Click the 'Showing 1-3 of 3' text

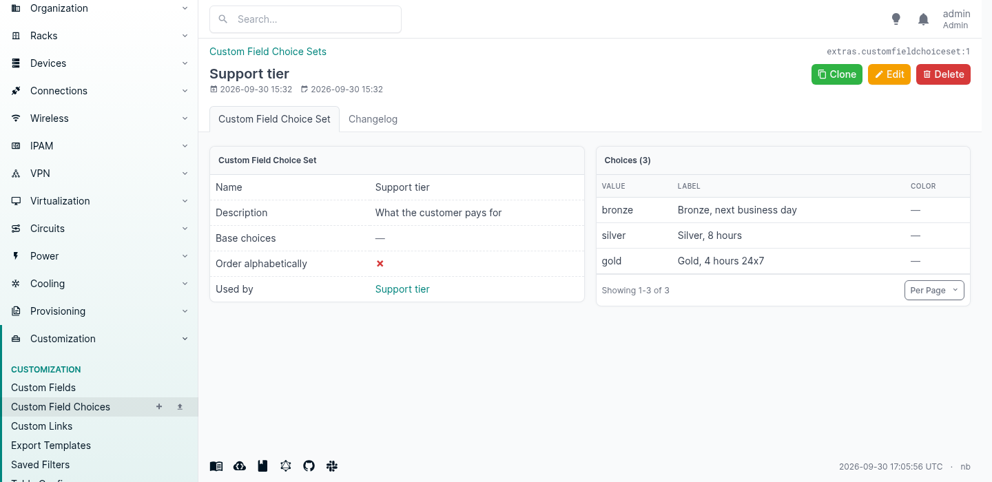[x=635, y=291]
